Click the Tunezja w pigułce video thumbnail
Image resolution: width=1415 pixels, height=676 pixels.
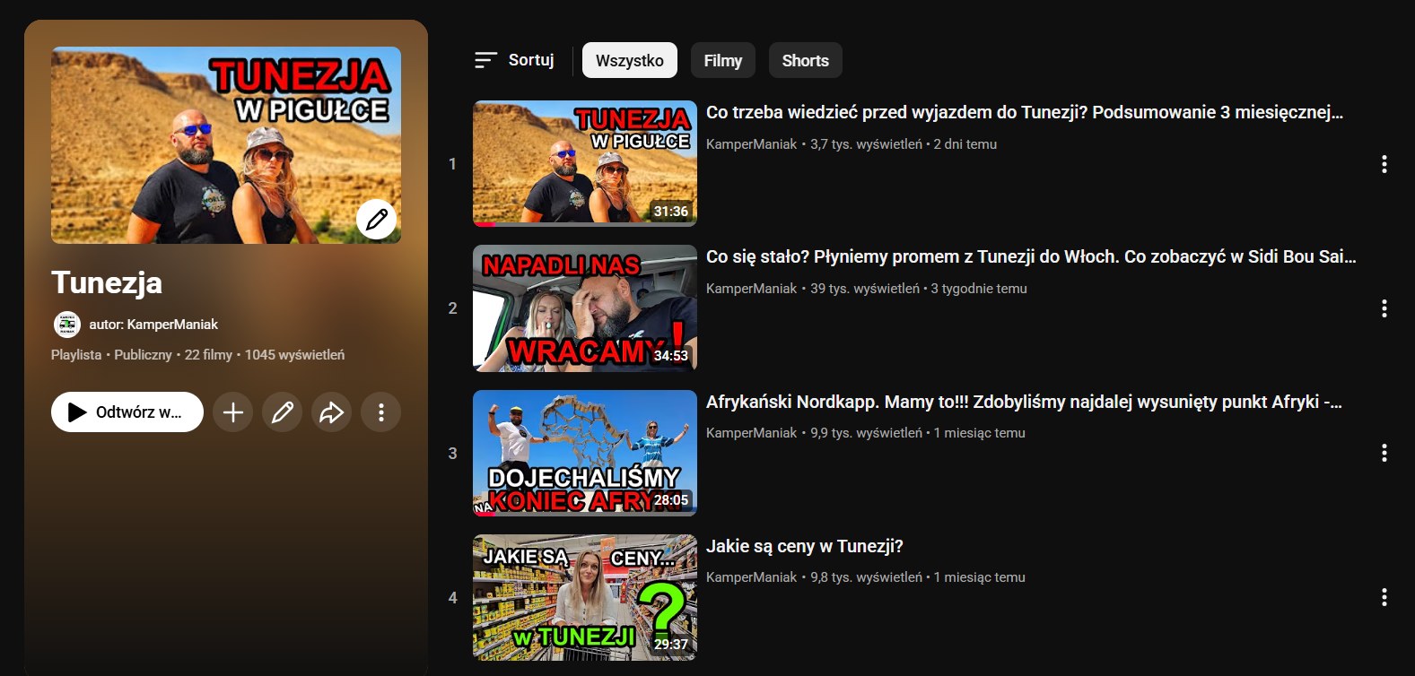(584, 163)
